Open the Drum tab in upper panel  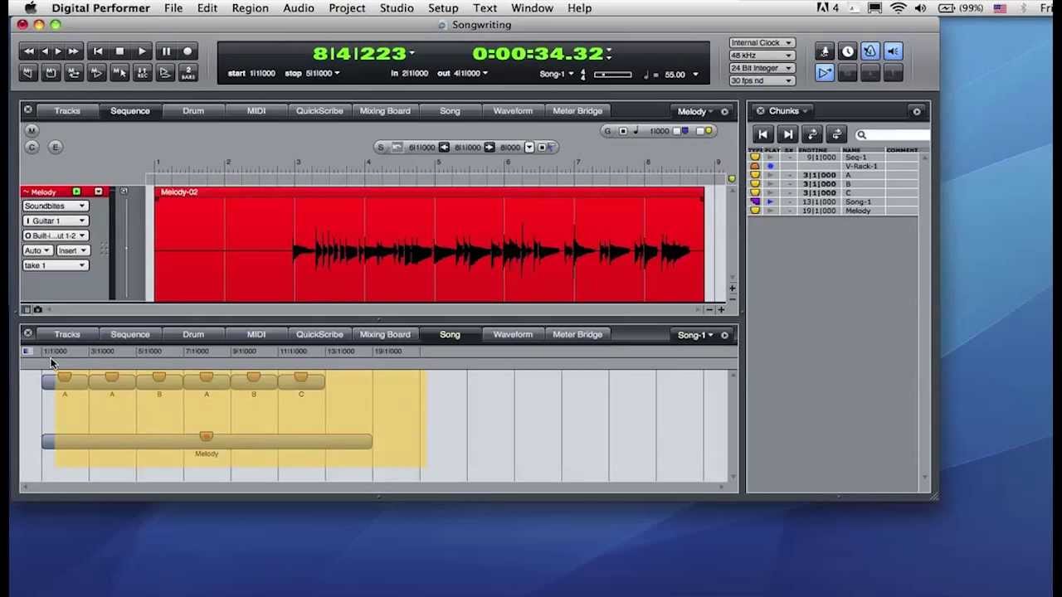tap(193, 111)
